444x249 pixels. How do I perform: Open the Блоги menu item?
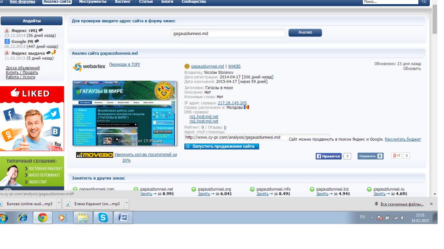point(167,2)
